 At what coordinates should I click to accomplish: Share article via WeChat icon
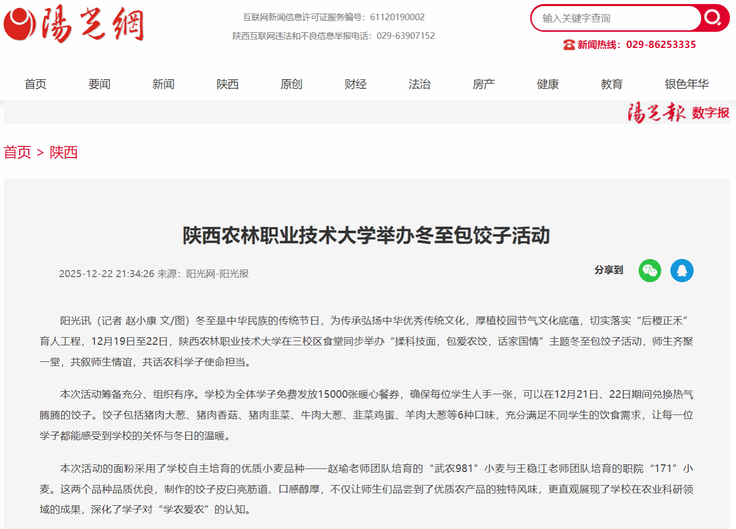[650, 271]
